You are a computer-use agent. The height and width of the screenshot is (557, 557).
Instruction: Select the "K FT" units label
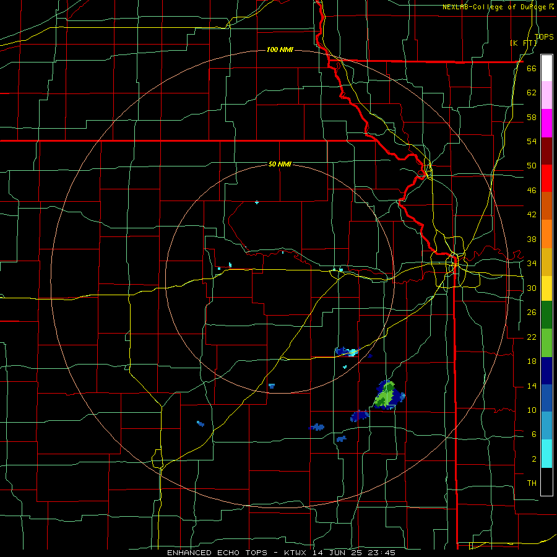coord(524,43)
